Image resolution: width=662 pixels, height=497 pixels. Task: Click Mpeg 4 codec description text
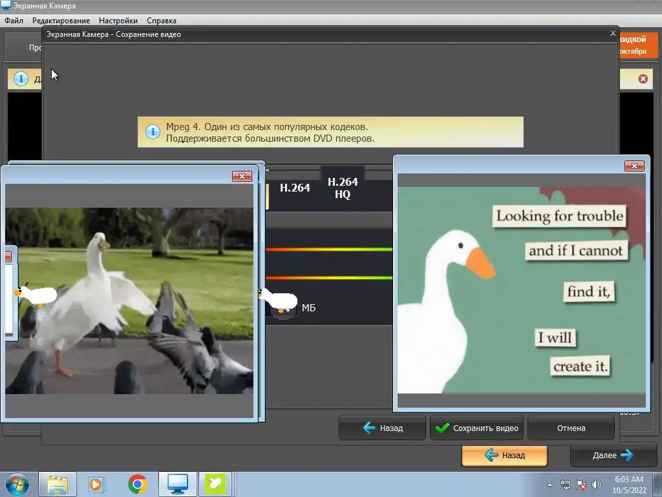270,132
